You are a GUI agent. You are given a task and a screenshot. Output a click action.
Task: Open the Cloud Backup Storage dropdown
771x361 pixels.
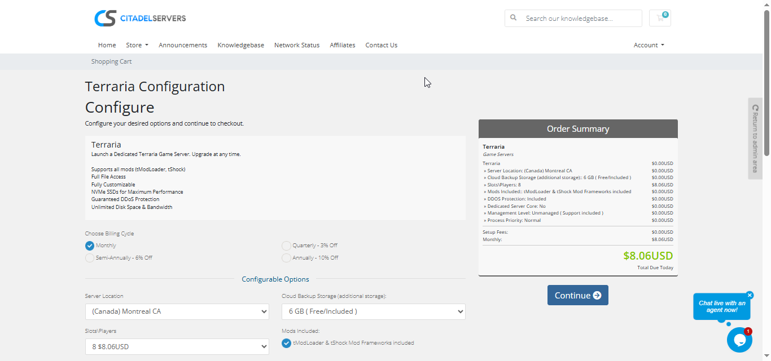373,311
